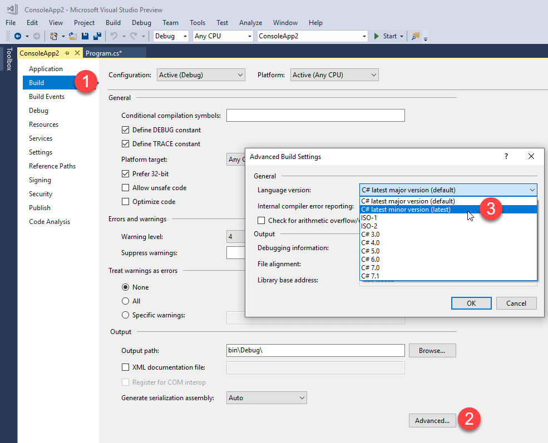This screenshot has height=443, width=548.
Task: Choose ISO-1 from language list
Action: tap(448, 218)
